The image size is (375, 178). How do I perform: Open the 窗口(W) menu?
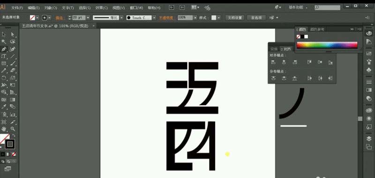136,8
